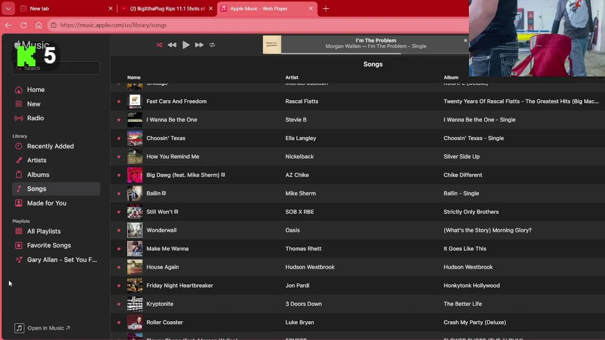This screenshot has width=605, height=340.
Task: Open Albums library view
Action: (56, 175)
